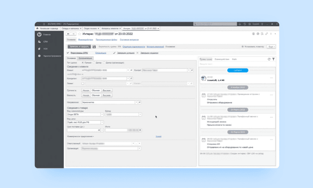Click the notifications bell in the title bar
Viewport: 313px width, 188px height.
click(240, 24)
